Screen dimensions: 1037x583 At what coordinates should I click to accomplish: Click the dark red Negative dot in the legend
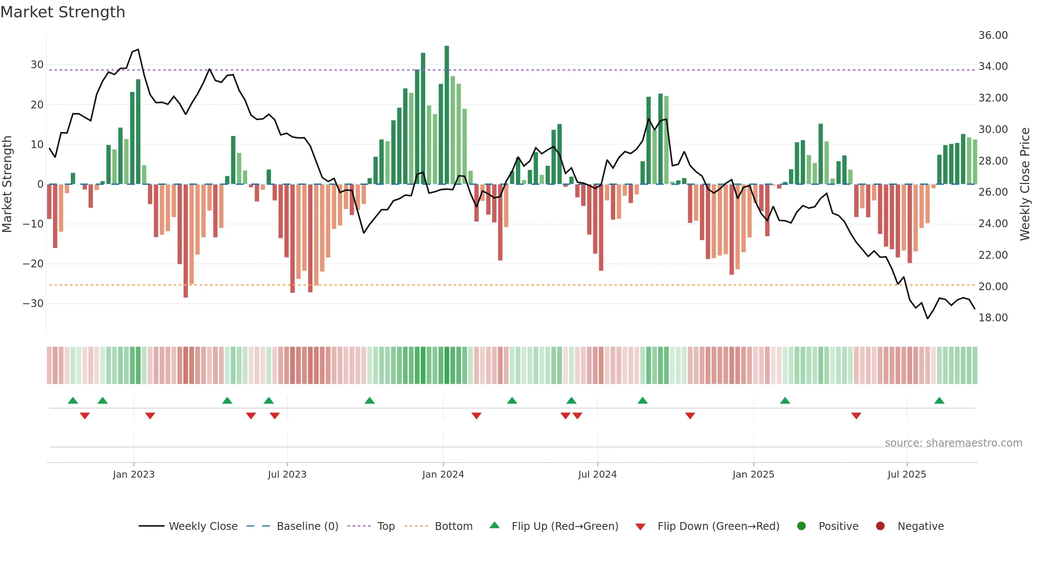[880, 526]
